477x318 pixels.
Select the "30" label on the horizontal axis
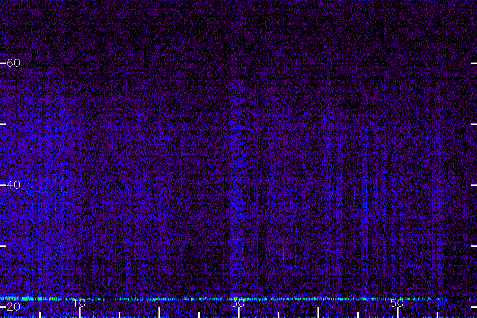coord(238,303)
